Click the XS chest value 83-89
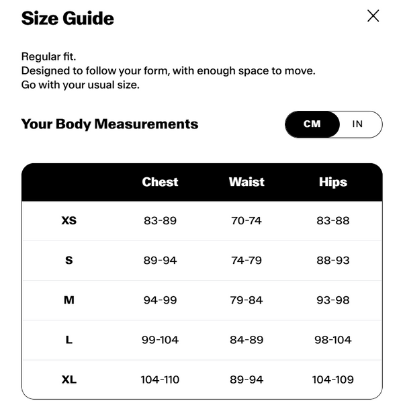Viewport: 403px width, 403px height. point(160,220)
